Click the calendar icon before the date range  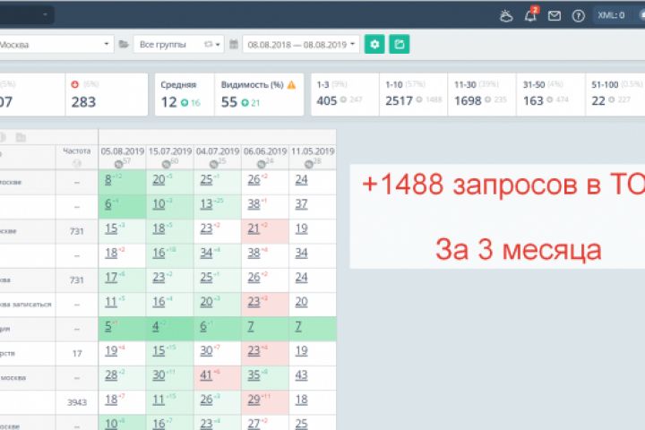coord(234,44)
